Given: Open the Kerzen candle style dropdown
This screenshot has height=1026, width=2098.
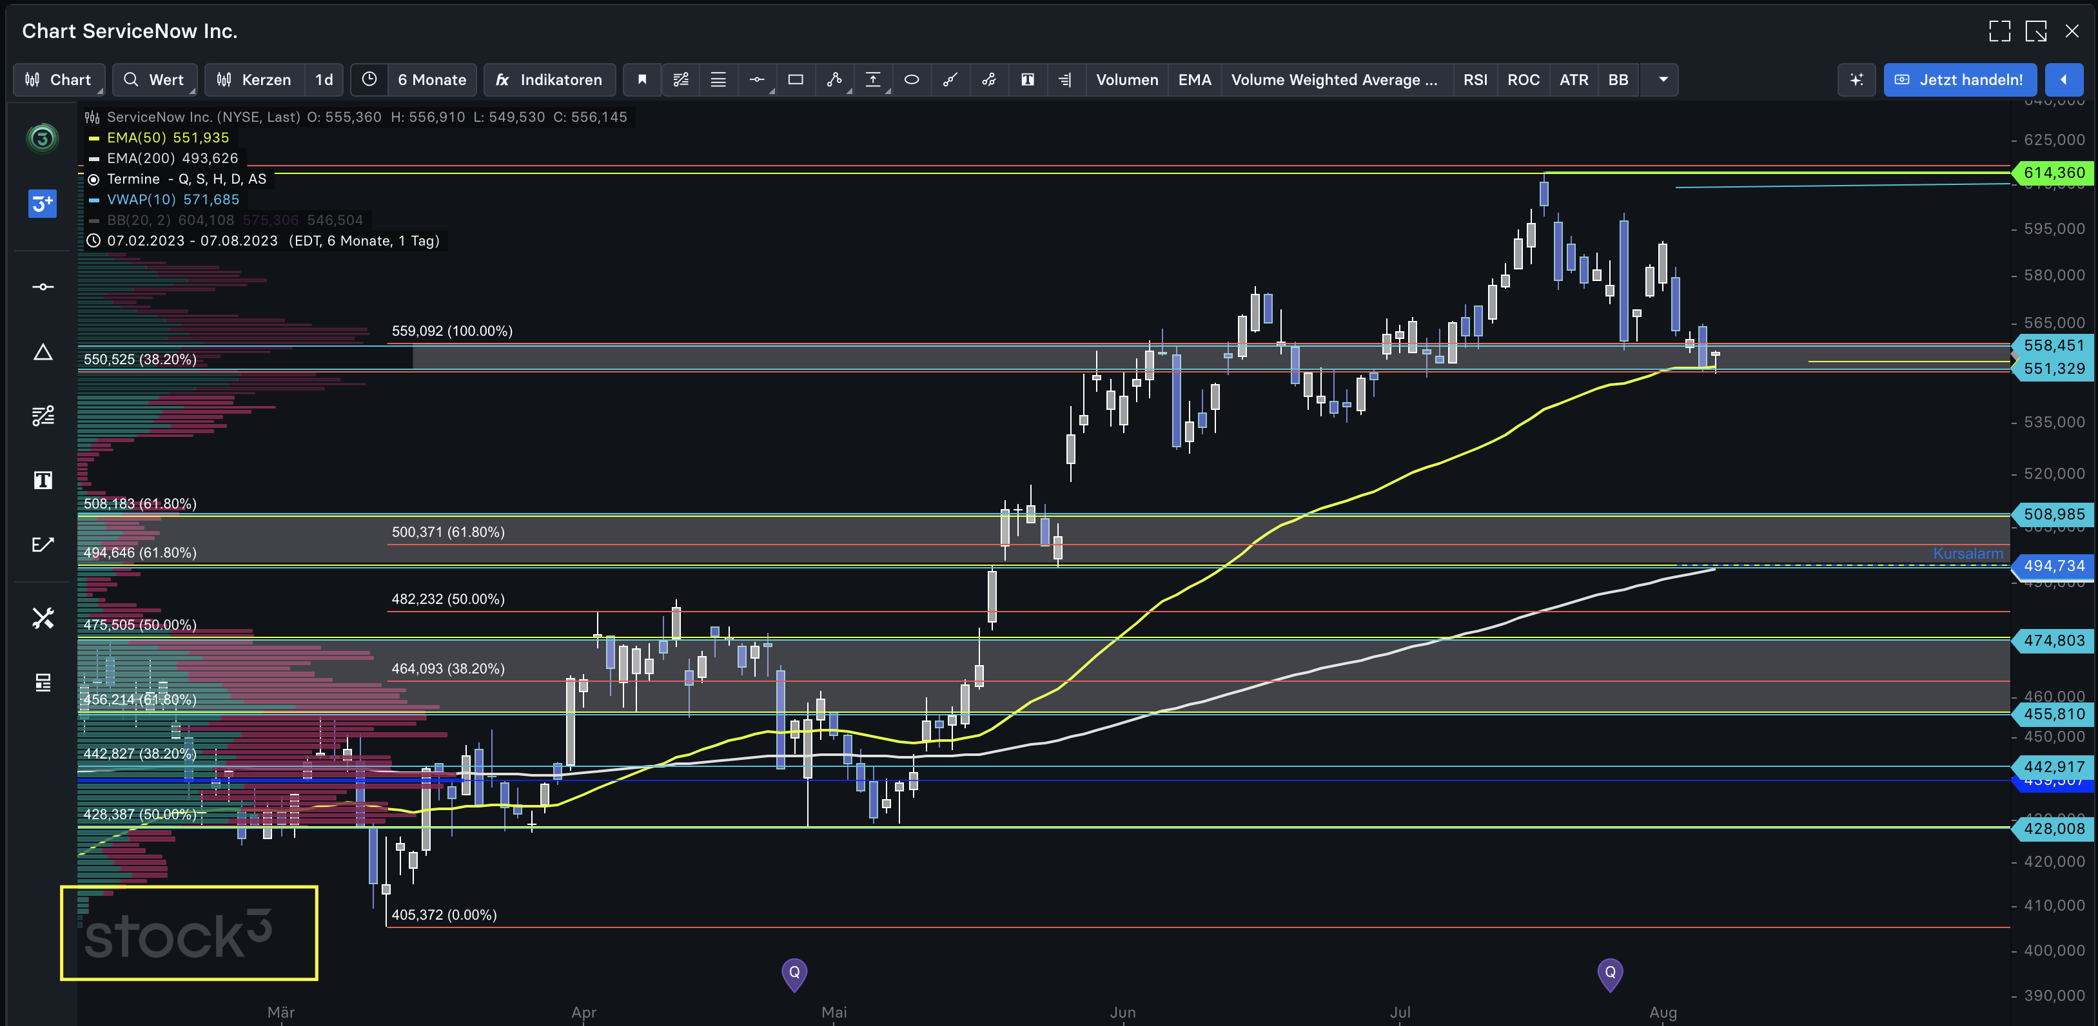Looking at the screenshot, I should click(x=255, y=80).
